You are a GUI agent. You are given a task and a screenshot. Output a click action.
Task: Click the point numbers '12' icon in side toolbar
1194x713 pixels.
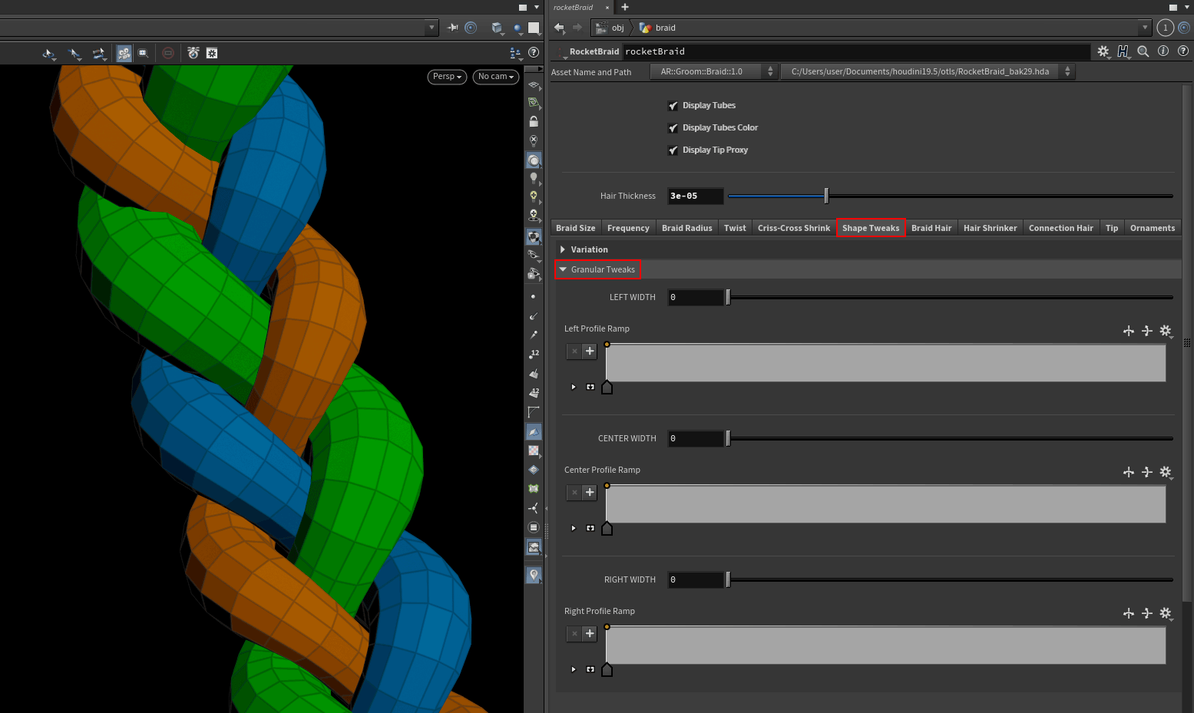[534, 354]
